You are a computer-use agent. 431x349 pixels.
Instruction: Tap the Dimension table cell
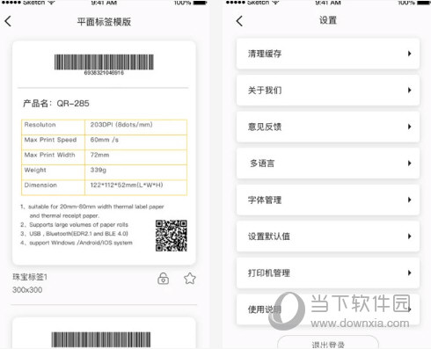click(x=53, y=187)
